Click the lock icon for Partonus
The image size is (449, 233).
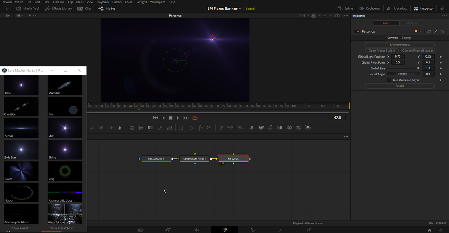pos(442,31)
